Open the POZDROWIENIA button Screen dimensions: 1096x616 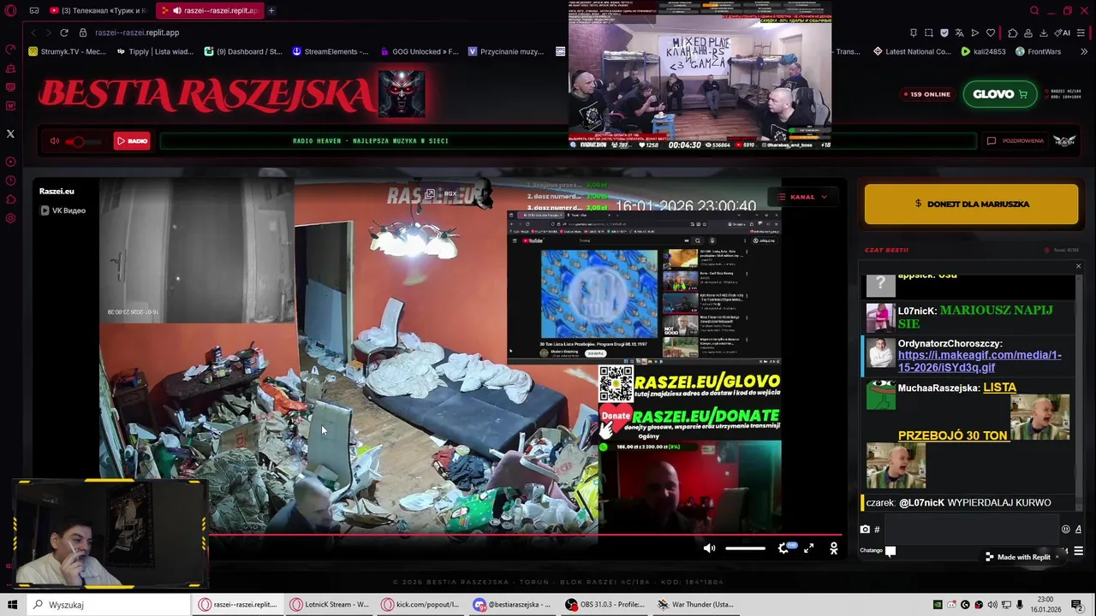coord(1016,141)
